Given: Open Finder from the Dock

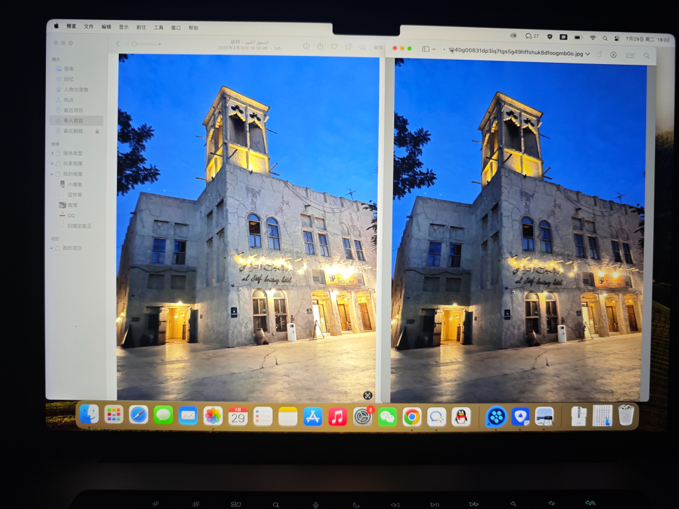Looking at the screenshot, I should [89, 414].
